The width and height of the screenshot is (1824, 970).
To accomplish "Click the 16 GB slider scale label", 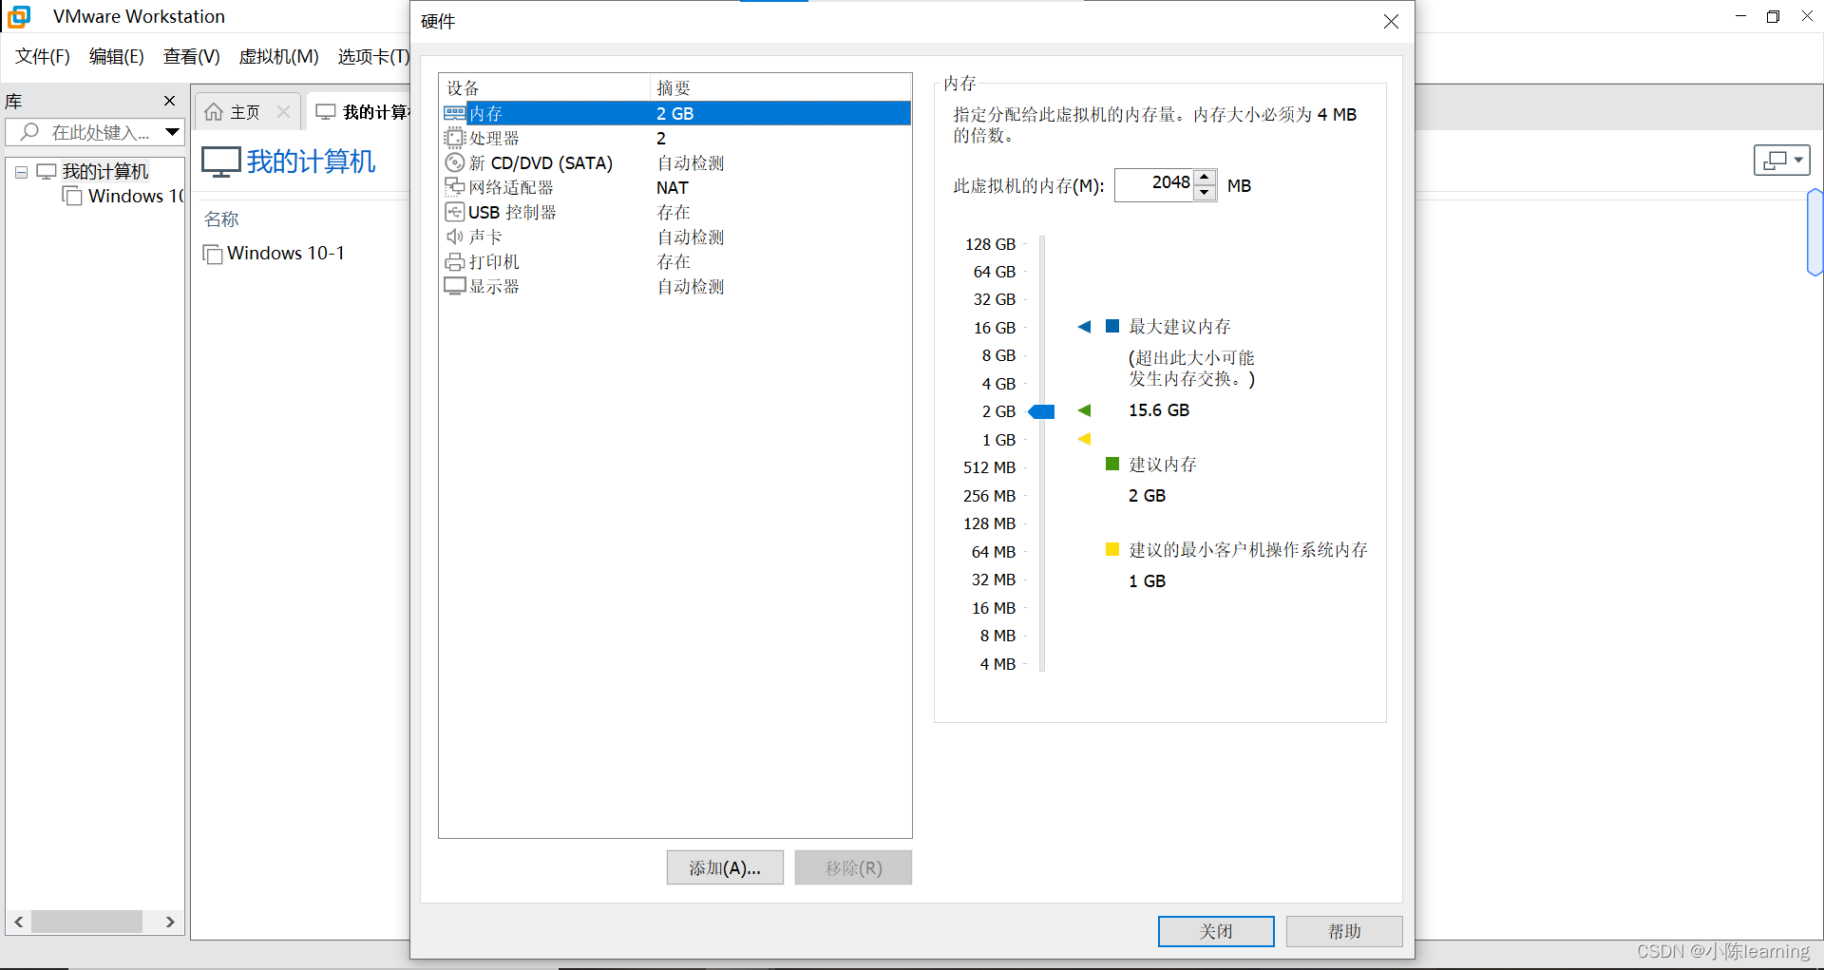I will 995,328.
